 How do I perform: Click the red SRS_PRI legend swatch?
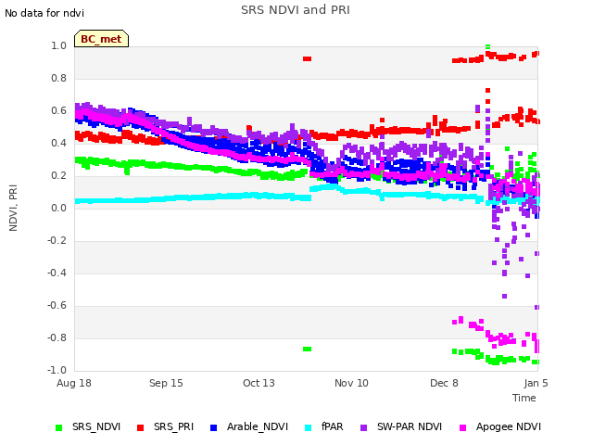point(140,427)
